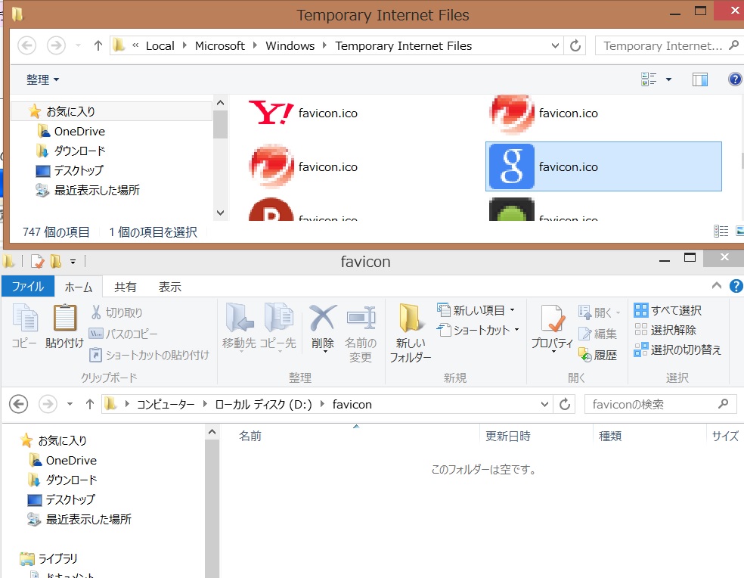The height and width of the screenshot is (578, 744).
Task: Open the quick access toolbar customize dropdown
Action: coord(73,261)
